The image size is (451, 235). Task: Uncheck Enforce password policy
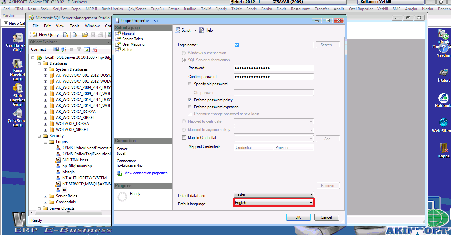tap(190, 100)
